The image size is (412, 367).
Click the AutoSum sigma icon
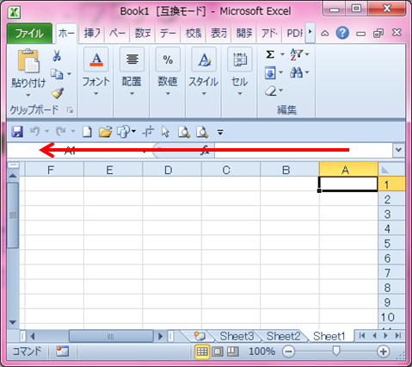point(270,54)
